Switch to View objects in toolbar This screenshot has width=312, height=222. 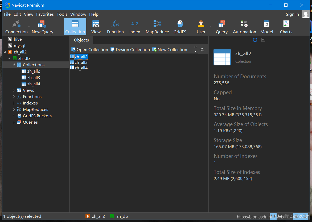click(x=96, y=27)
